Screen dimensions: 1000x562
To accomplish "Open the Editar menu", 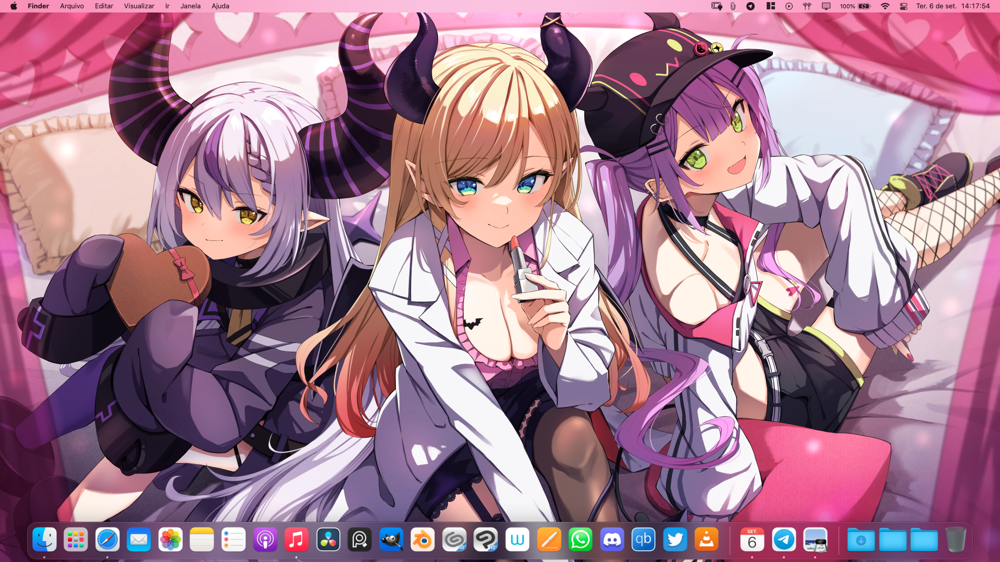I will pyautogui.click(x=104, y=6).
